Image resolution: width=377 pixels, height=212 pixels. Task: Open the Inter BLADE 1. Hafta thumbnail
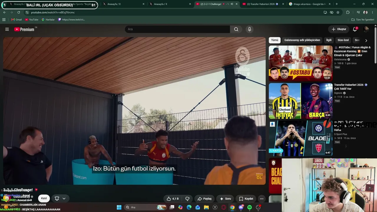(x=300, y=138)
